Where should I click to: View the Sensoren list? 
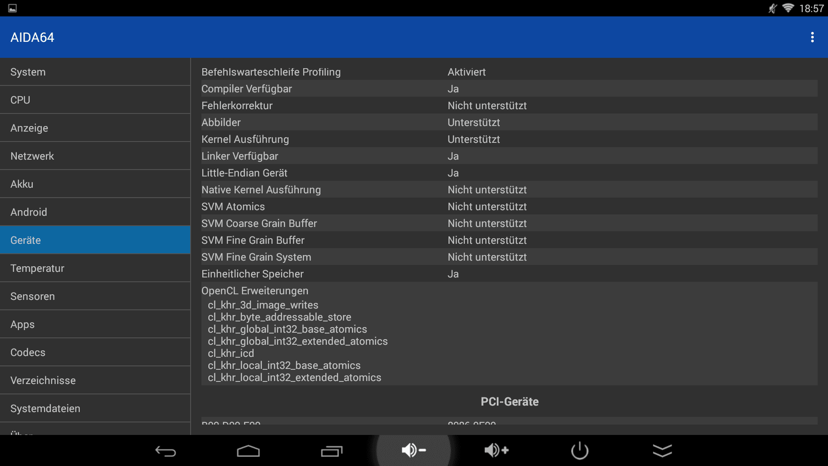(95, 296)
